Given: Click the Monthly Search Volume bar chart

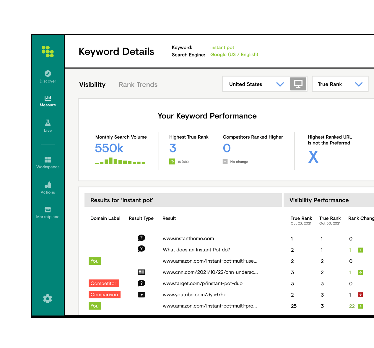Looking at the screenshot, I should click(120, 161).
